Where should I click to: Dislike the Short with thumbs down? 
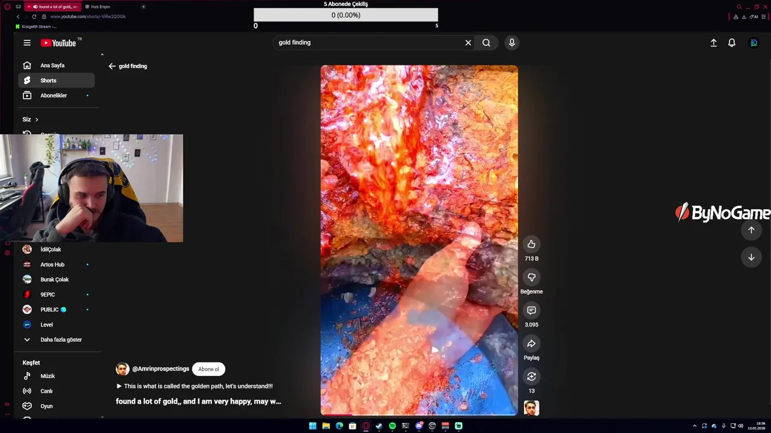coord(531,277)
